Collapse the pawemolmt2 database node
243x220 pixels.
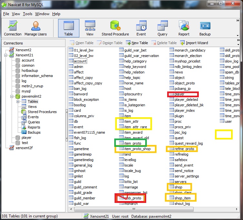12,96
